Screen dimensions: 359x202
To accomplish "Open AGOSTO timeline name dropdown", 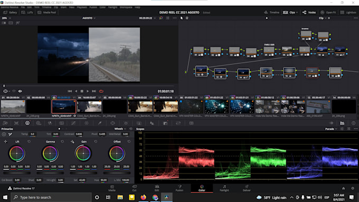I will coord(89,18).
